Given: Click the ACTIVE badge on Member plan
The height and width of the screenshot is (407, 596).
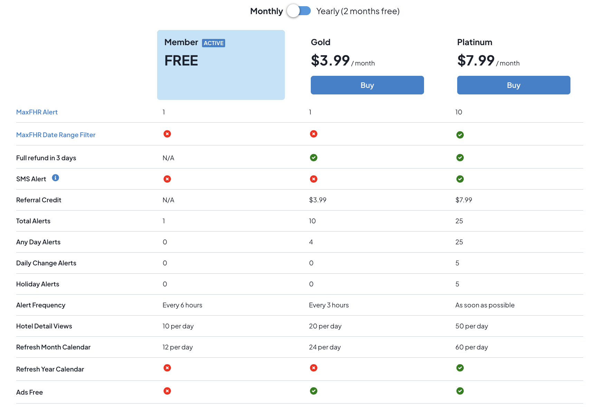Looking at the screenshot, I should (x=213, y=43).
